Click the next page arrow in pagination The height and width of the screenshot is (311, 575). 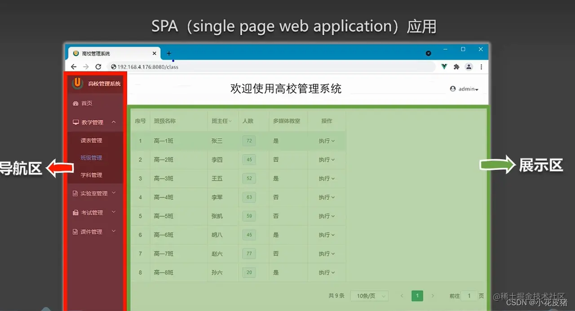433,296
